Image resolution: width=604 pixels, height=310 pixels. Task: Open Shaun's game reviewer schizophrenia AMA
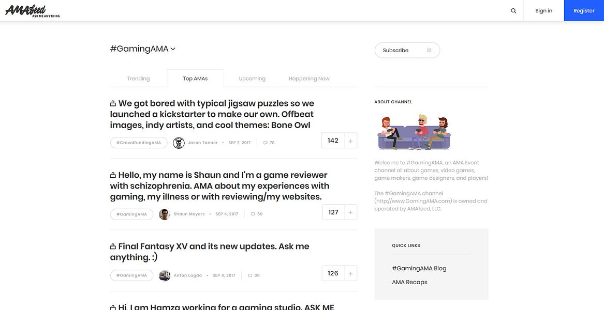tap(219, 186)
